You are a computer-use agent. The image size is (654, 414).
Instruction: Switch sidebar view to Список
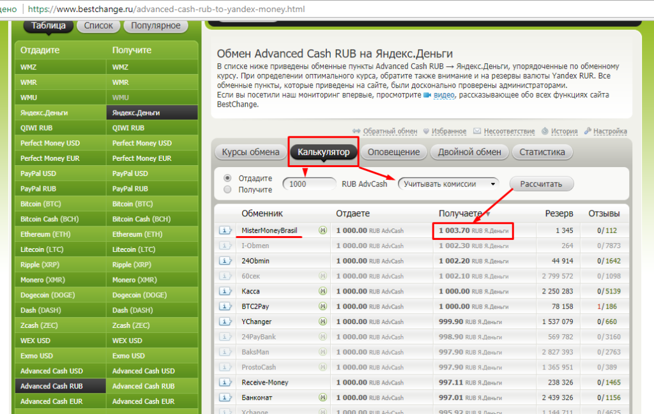98,26
